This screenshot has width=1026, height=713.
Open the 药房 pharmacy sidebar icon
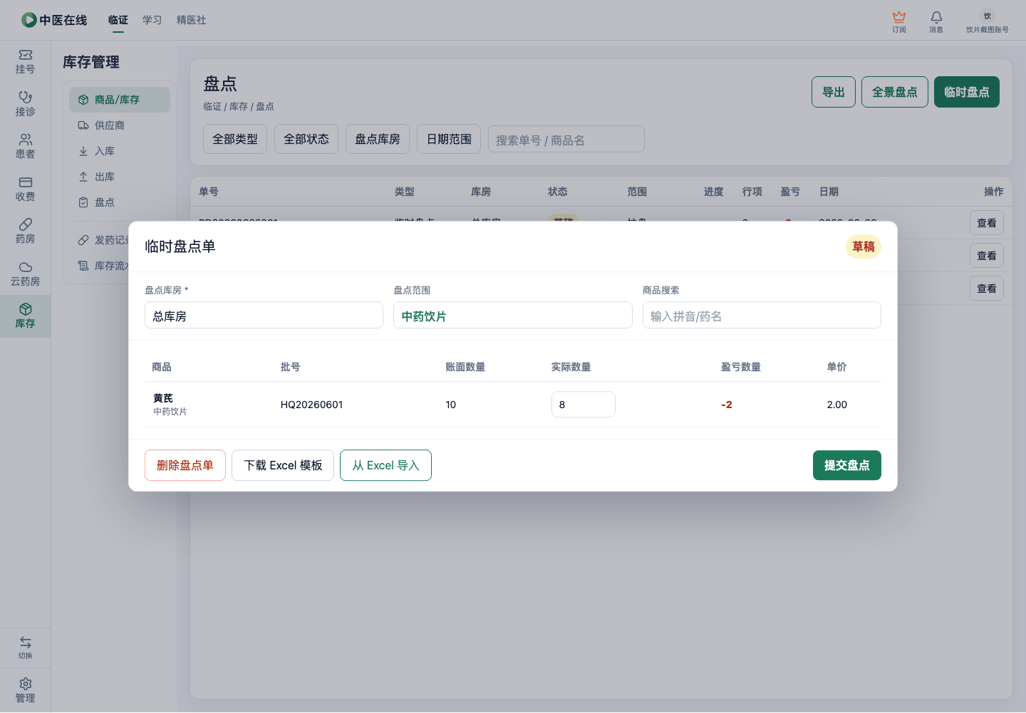25,231
